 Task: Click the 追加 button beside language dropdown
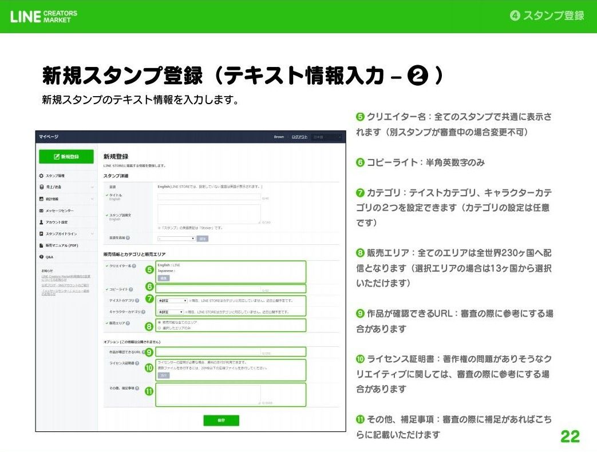point(203,239)
